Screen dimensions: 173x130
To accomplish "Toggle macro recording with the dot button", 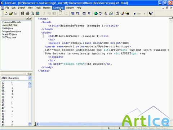I will (x=134, y=14).
